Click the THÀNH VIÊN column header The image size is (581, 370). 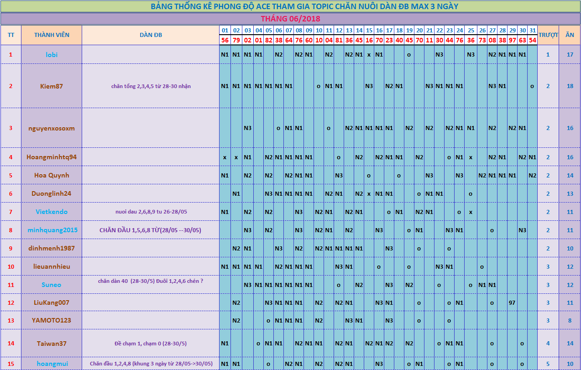click(x=52, y=35)
